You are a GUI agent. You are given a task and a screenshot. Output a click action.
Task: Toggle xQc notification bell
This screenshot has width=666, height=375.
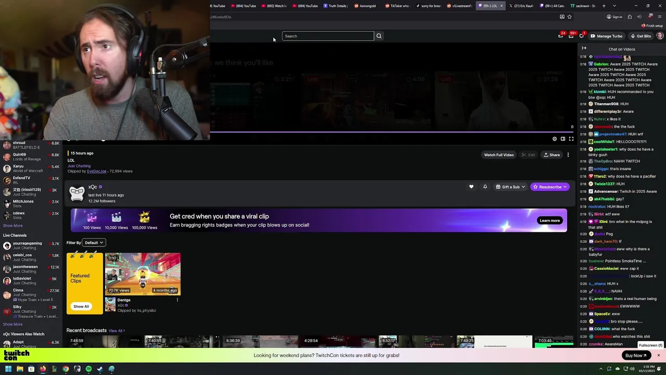(x=485, y=187)
